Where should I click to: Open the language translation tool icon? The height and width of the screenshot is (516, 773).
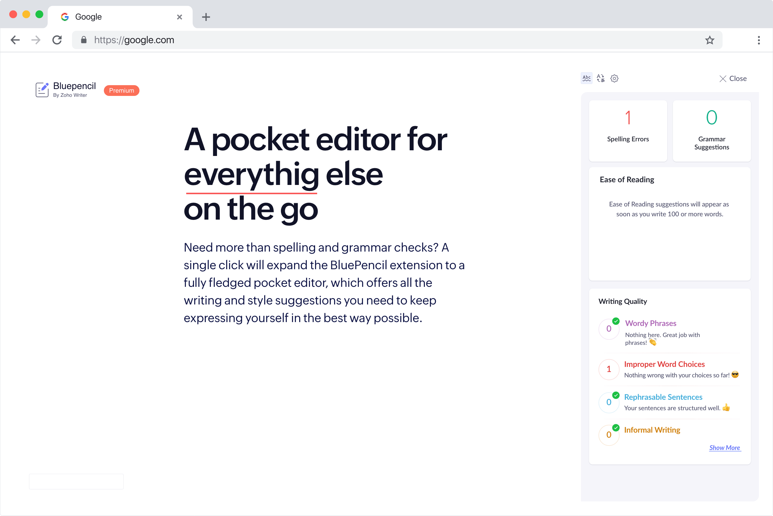click(601, 78)
